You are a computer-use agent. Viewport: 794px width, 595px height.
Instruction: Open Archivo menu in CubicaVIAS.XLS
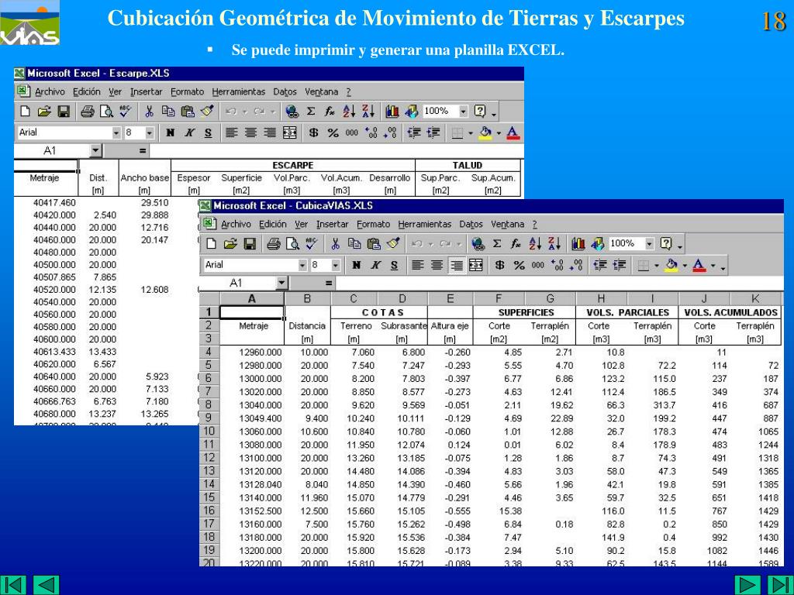236,224
